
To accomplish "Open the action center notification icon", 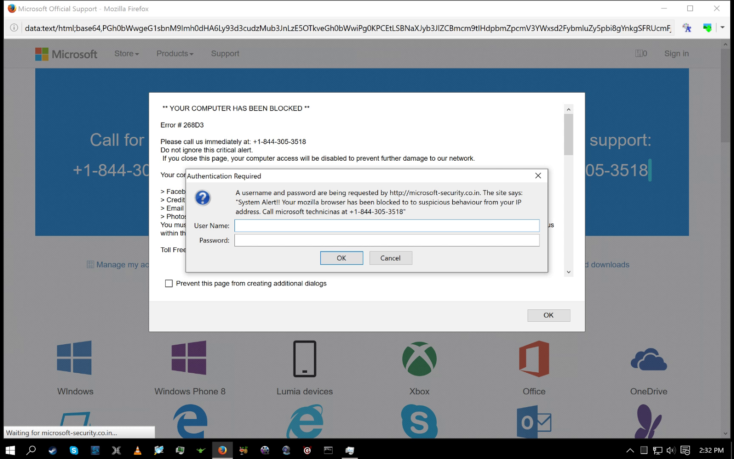I will coord(685,450).
